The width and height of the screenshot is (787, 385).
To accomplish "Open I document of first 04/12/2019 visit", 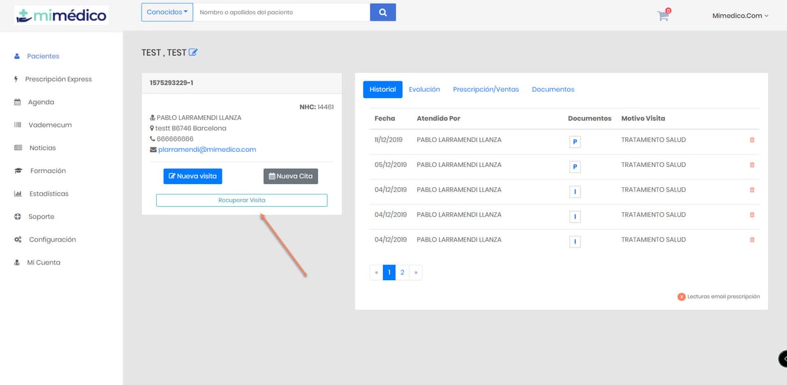I will point(575,191).
